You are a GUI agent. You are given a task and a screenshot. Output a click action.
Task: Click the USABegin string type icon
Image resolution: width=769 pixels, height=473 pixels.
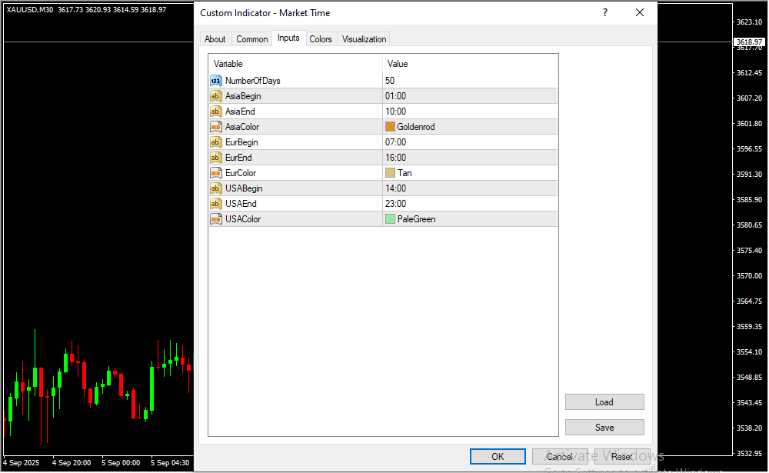pos(216,188)
